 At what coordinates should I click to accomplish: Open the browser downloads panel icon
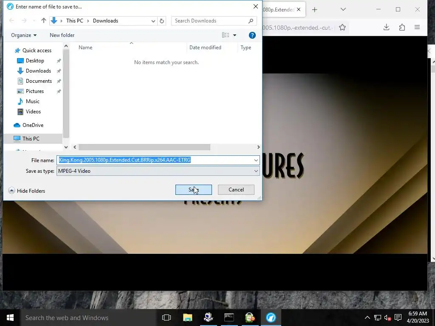tap(386, 27)
